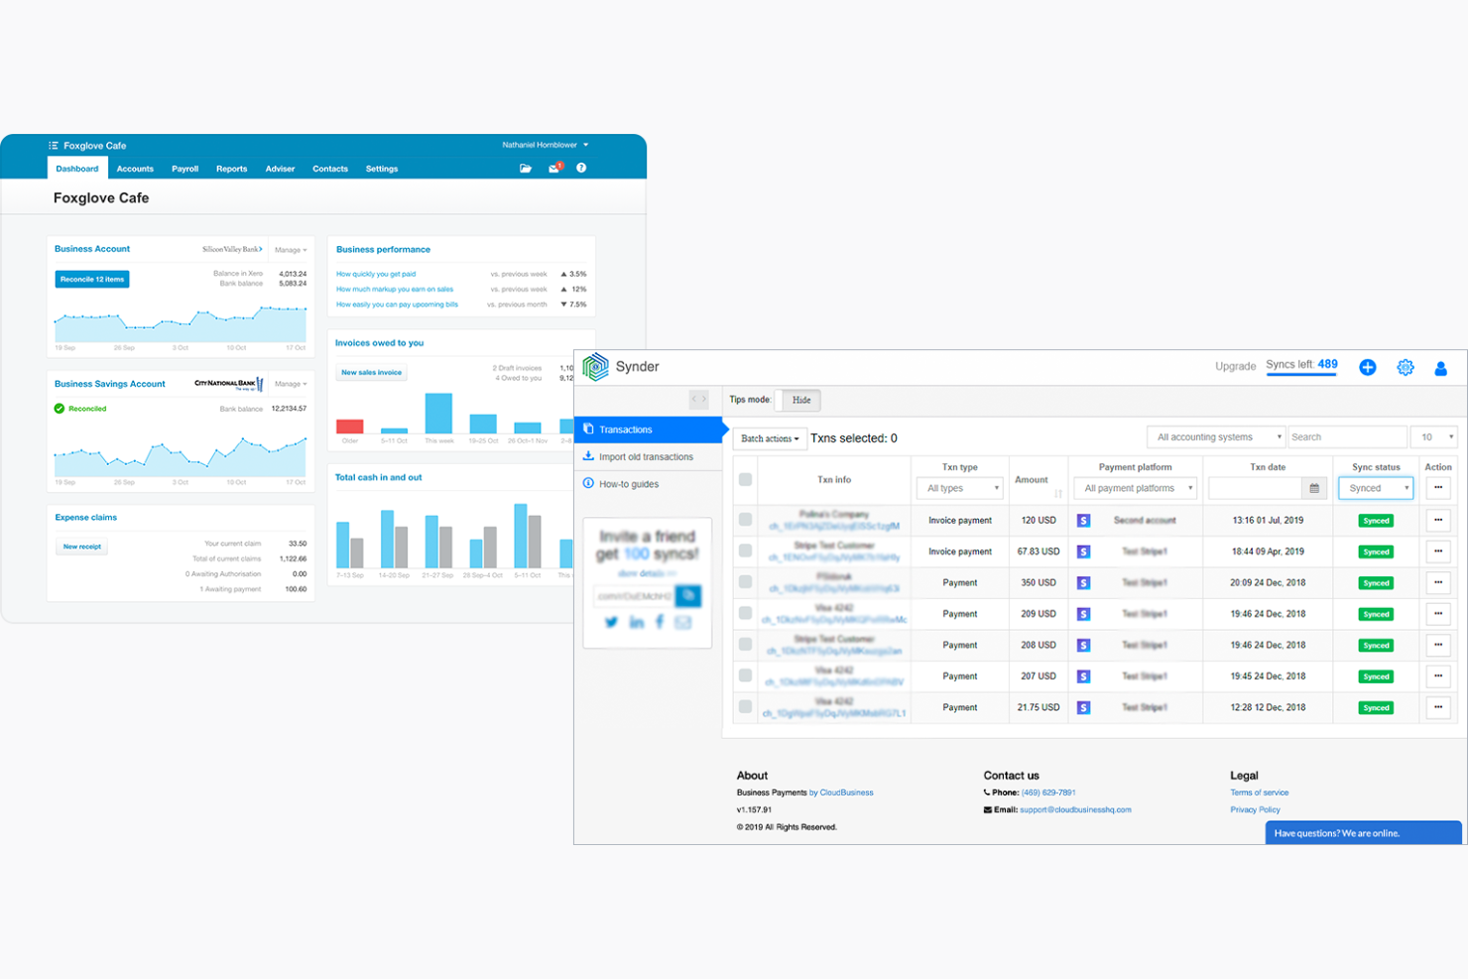Share the invite via Twitter icon
The height and width of the screenshot is (979, 1468).
(611, 623)
